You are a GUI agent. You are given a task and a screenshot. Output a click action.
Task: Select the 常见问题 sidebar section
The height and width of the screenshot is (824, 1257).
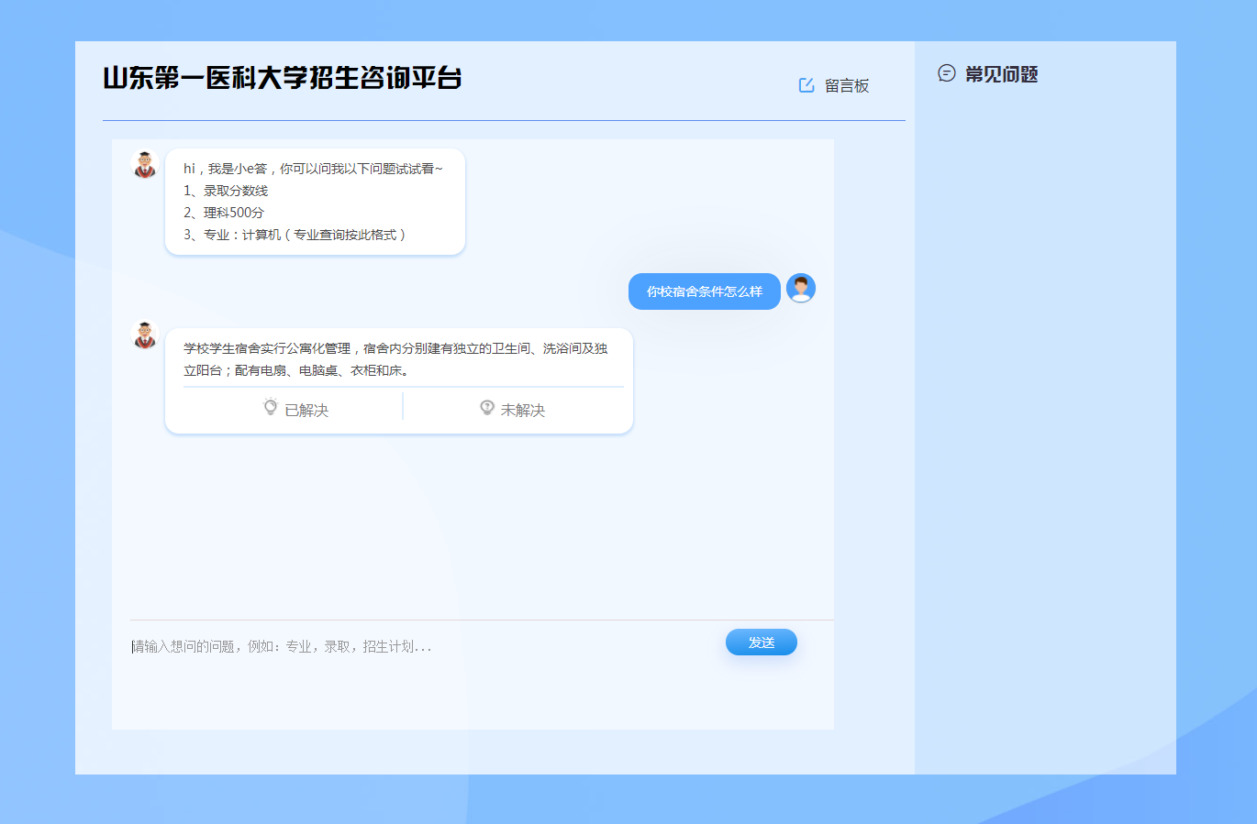(1000, 74)
